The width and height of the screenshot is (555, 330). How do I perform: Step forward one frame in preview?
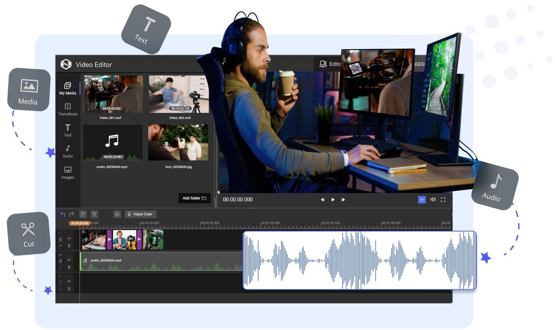coord(343,199)
